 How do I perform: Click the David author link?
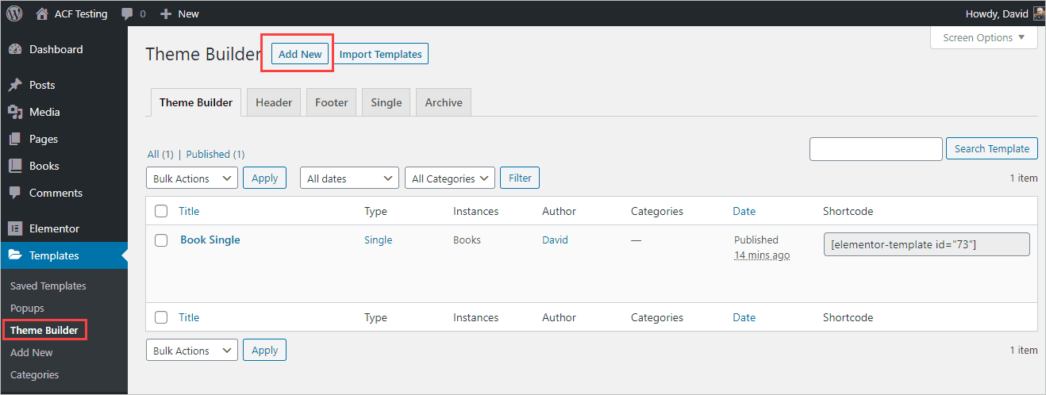click(x=555, y=240)
